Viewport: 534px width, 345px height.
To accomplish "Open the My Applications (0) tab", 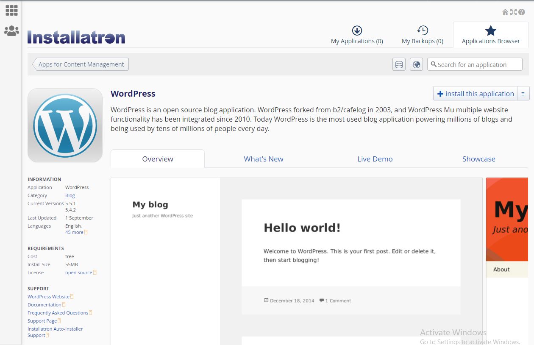I will click(357, 35).
